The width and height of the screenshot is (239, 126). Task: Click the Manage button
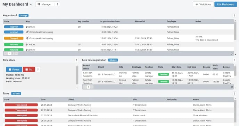pos(45,4)
